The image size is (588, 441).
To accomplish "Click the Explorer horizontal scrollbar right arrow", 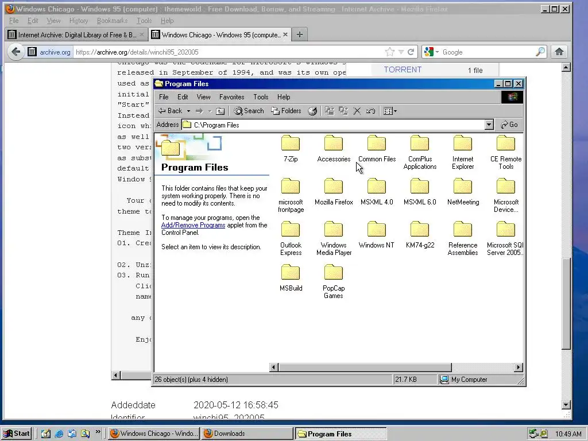I will [x=519, y=367].
